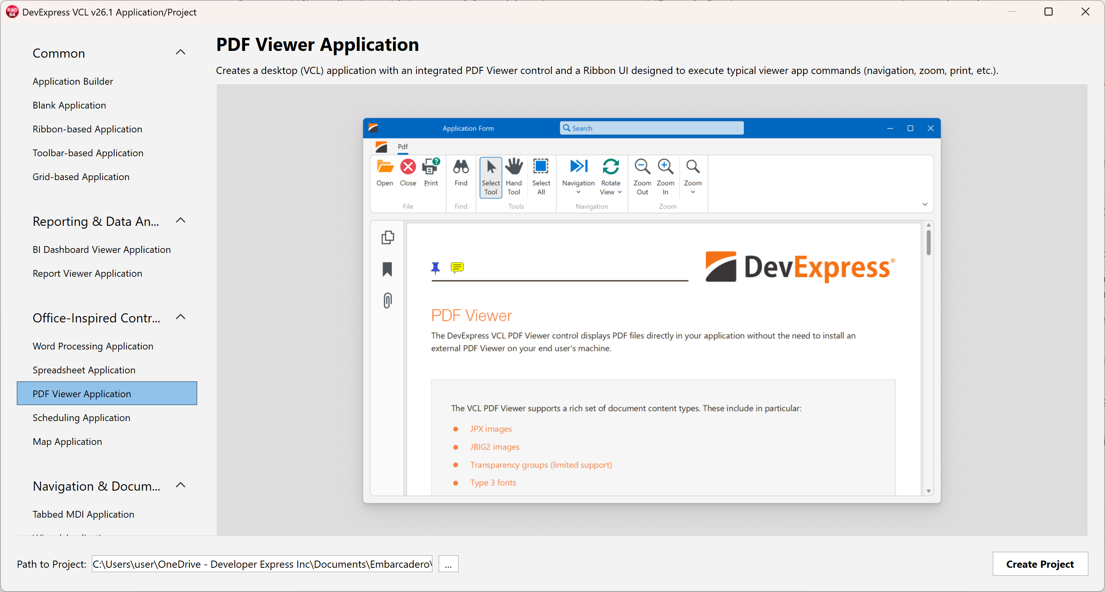1105x592 pixels.
Task: Click the Zoom In magnifier icon
Action: point(666,166)
